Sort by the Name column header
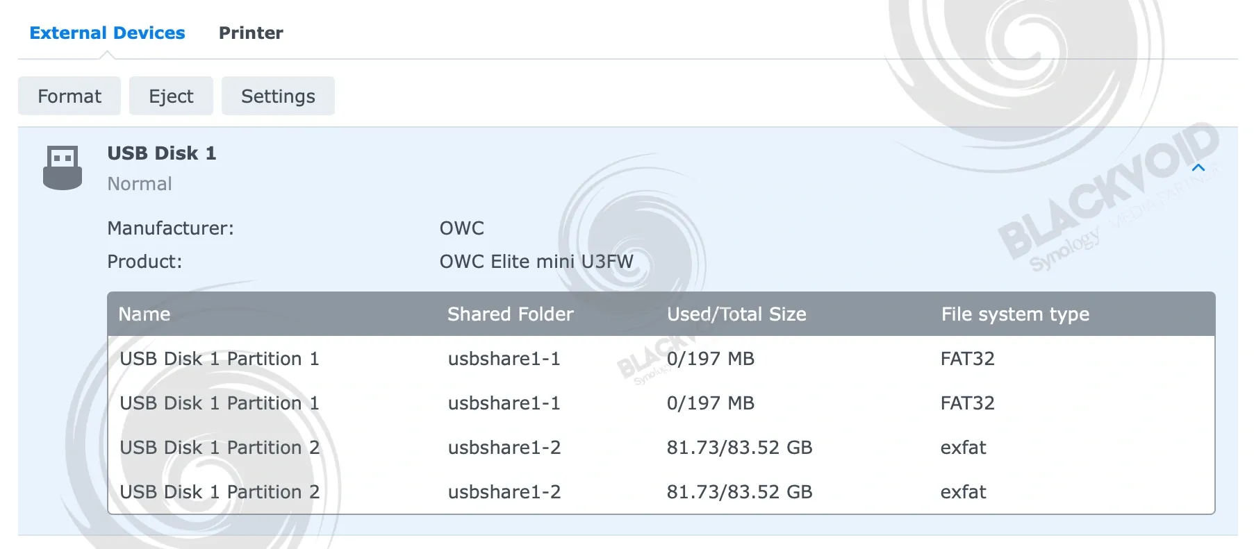The height and width of the screenshot is (549, 1254). pyautogui.click(x=145, y=314)
